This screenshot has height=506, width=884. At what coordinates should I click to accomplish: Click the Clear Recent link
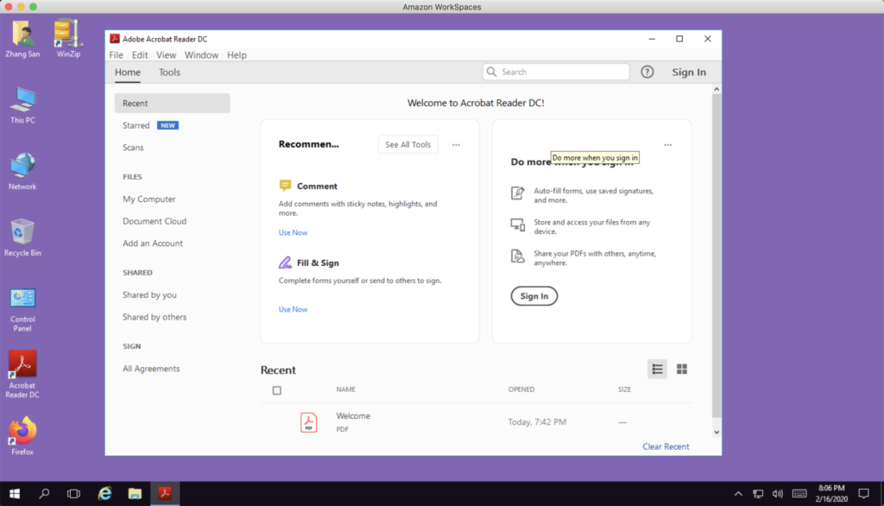tap(666, 446)
